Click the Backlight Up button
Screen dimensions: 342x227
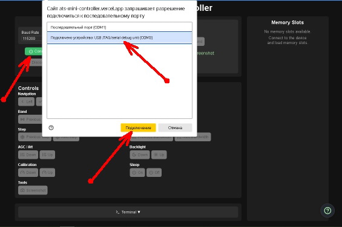click(159, 155)
